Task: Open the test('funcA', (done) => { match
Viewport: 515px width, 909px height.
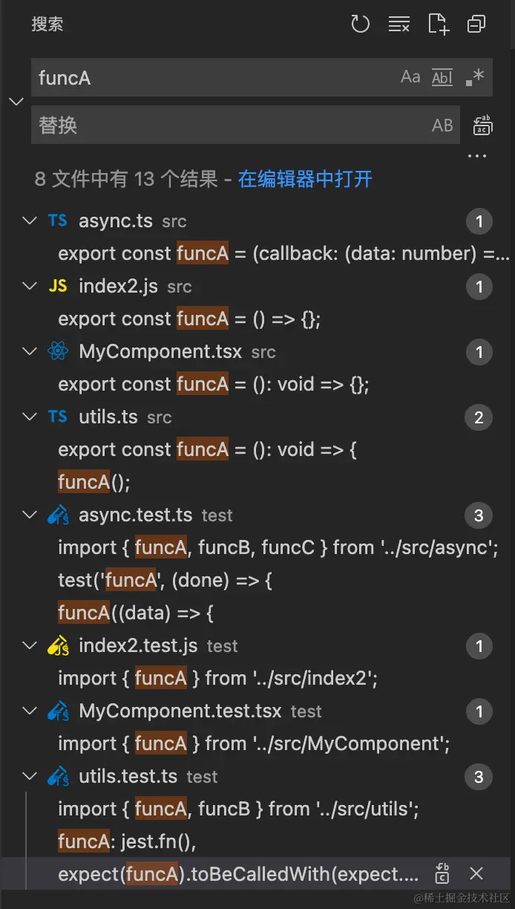Action: point(165,580)
